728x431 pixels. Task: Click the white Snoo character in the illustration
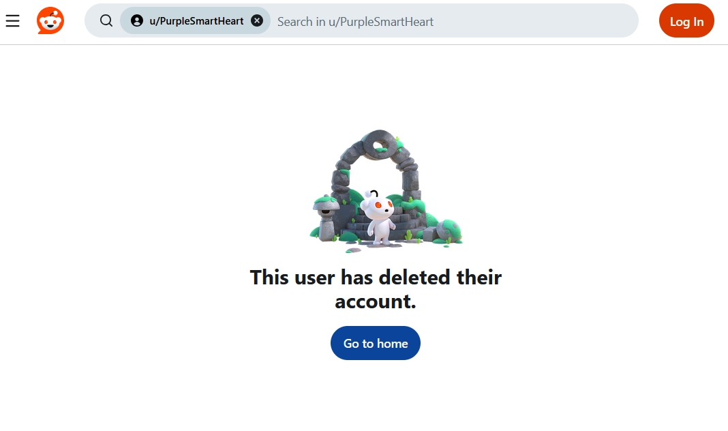click(379, 217)
